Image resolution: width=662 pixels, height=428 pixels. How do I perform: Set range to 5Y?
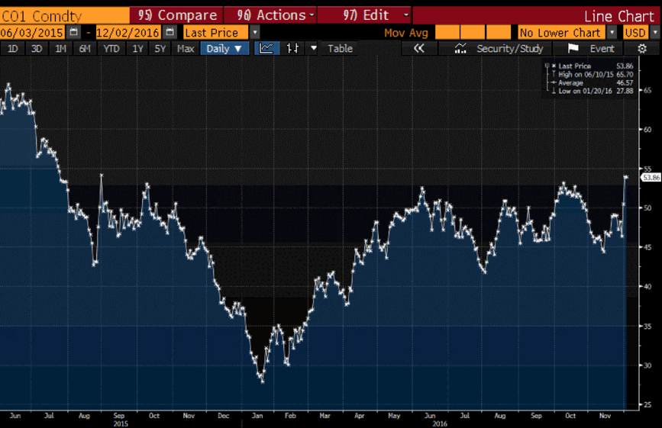click(x=160, y=49)
